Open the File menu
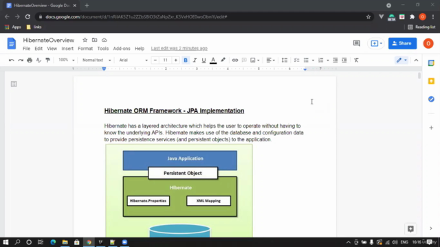The width and height of the screenshot is (440, 247). 26,49
